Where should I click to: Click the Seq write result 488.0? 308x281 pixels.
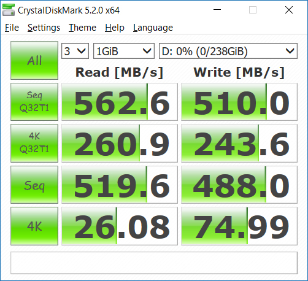239,185
